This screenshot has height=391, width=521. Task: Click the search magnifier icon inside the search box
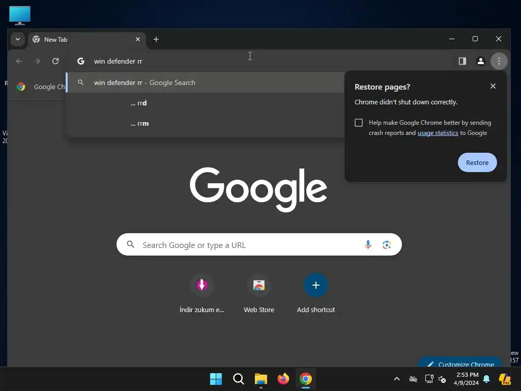coord(131,245)
